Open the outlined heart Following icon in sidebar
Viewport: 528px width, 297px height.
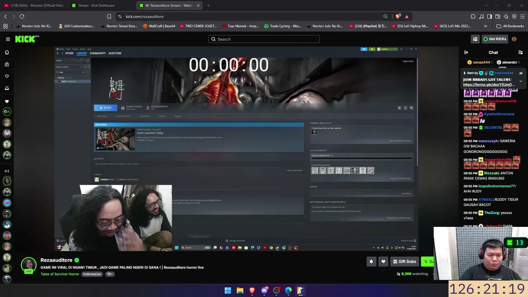7,76
